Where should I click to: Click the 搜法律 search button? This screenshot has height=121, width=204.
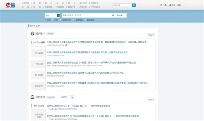pos(118,15)
